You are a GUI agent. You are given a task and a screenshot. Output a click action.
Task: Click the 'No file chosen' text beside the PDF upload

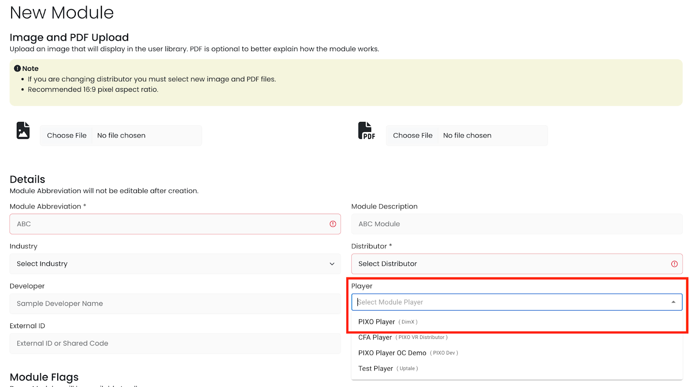467,135
